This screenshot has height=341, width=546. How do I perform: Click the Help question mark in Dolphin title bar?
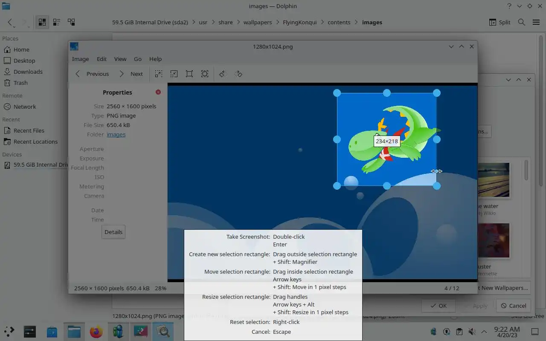coord(509,6)
